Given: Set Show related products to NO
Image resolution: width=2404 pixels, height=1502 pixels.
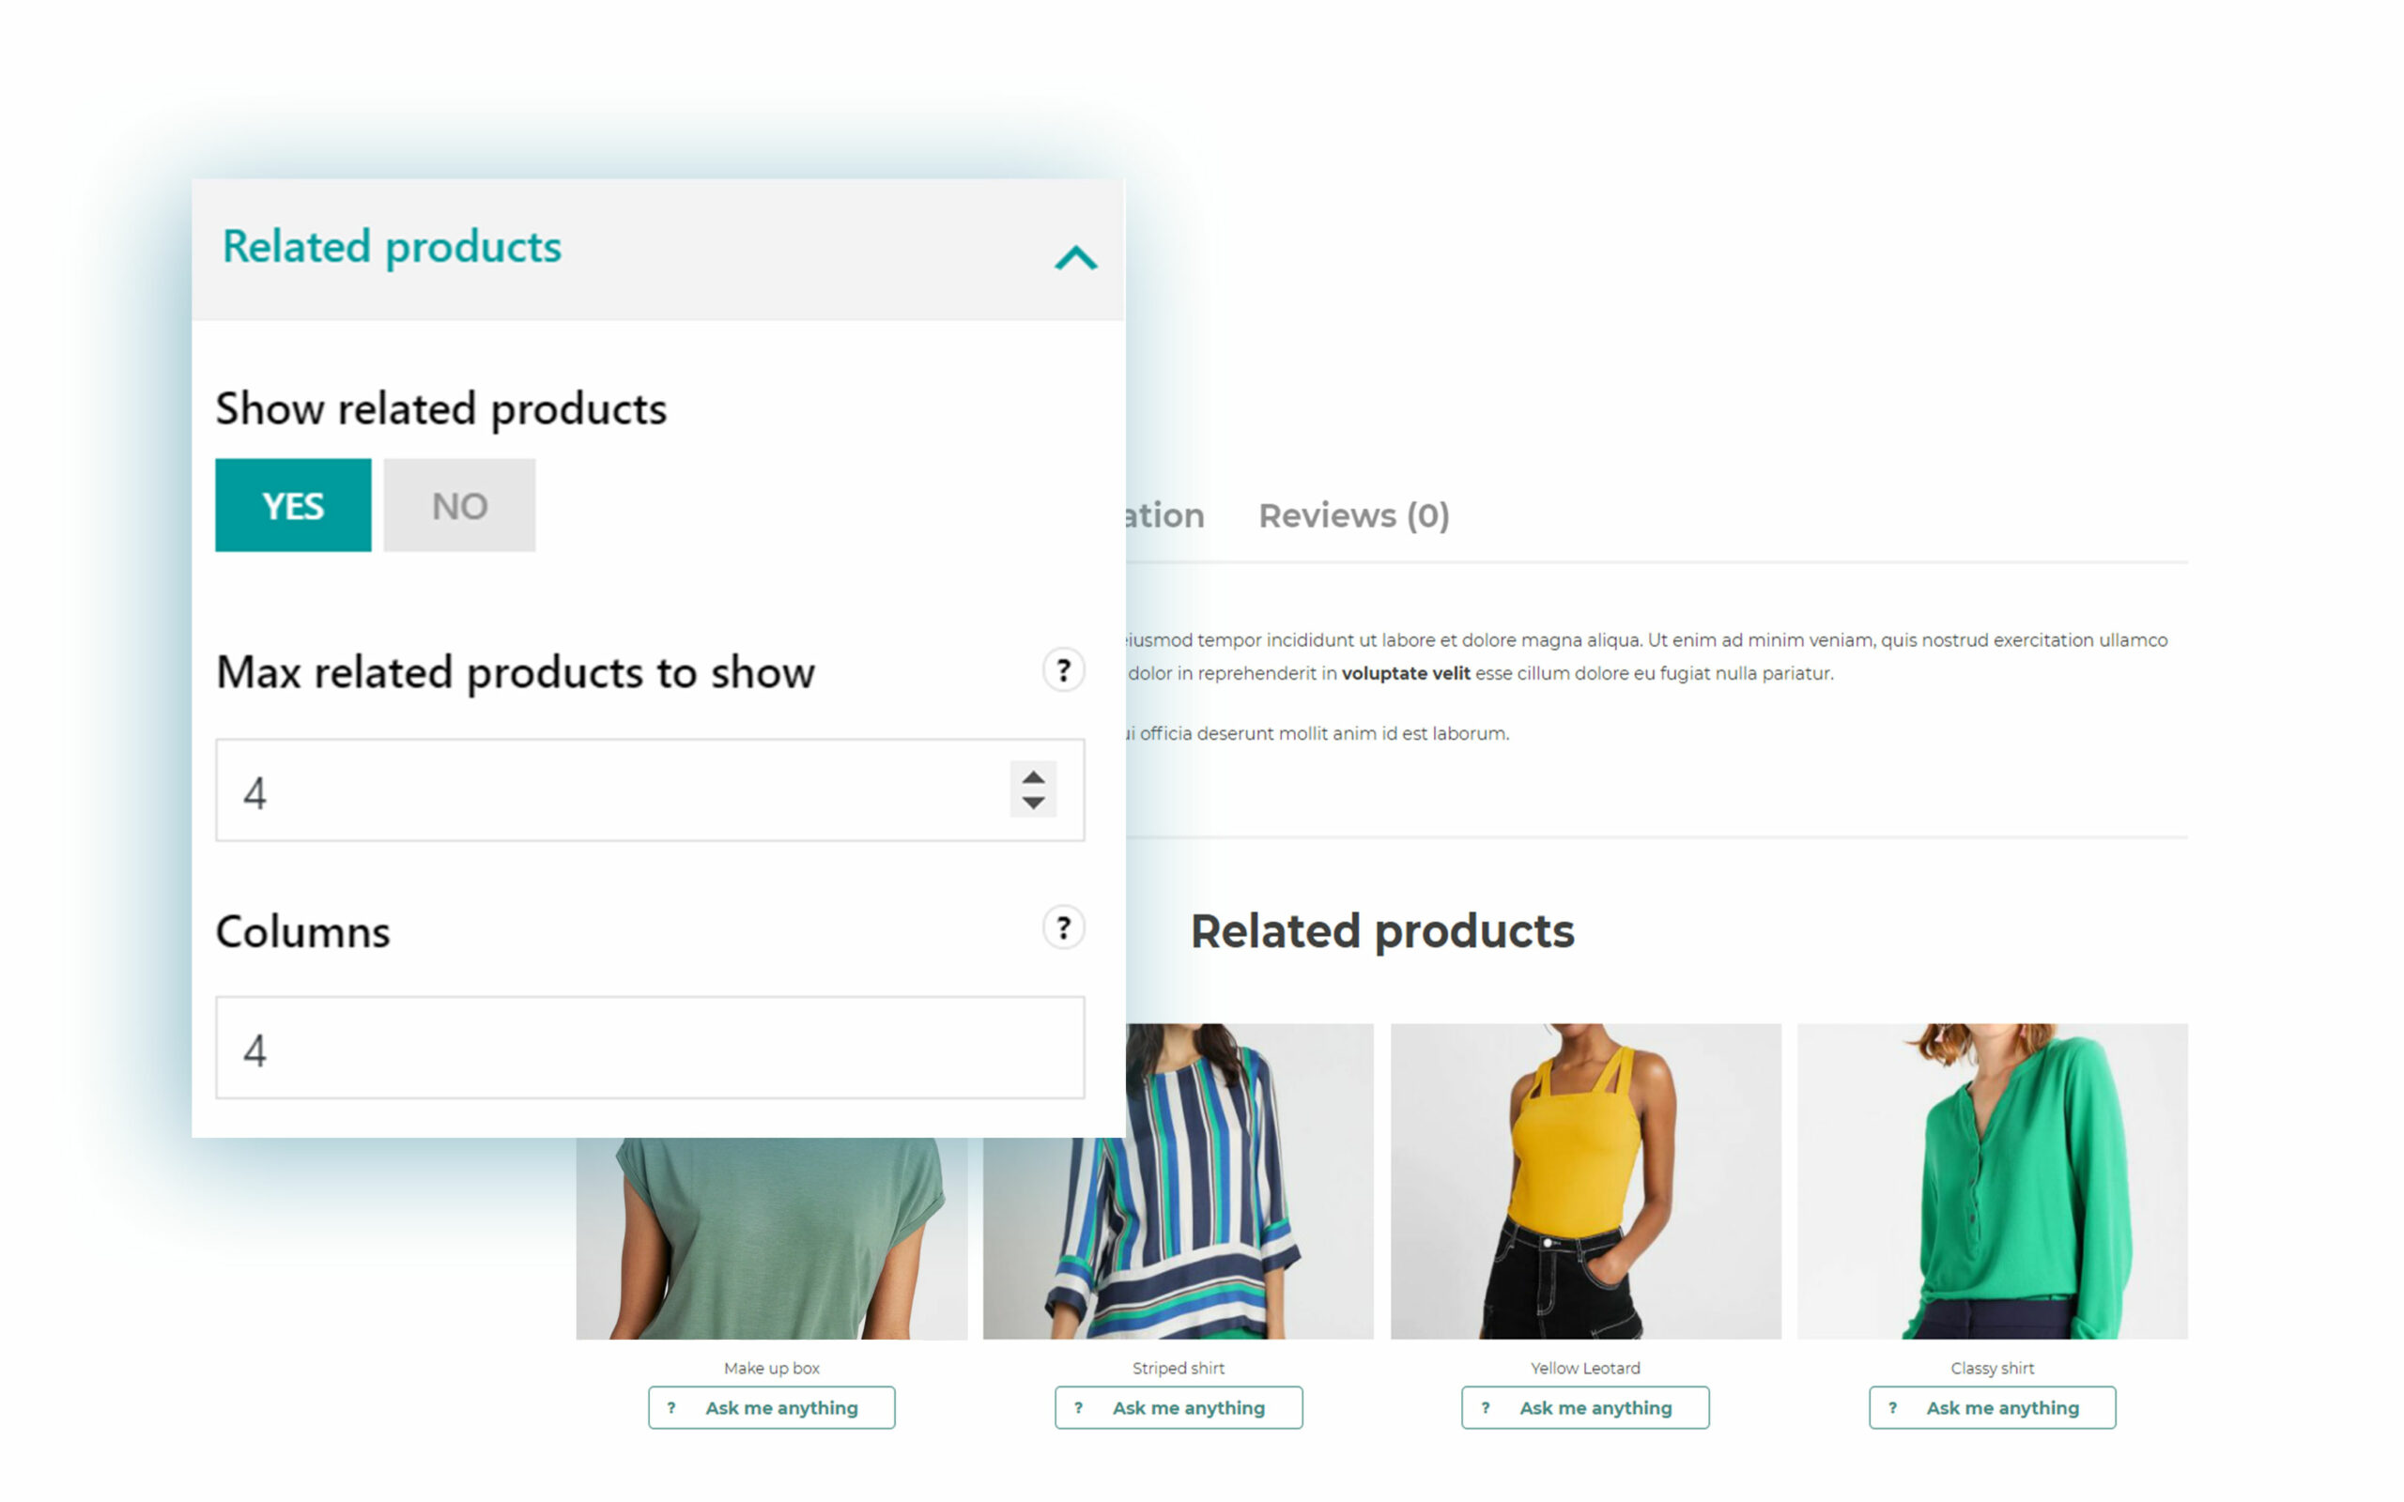Looking at the screenshot, I should pyautogui.click(x=459, y=505).
